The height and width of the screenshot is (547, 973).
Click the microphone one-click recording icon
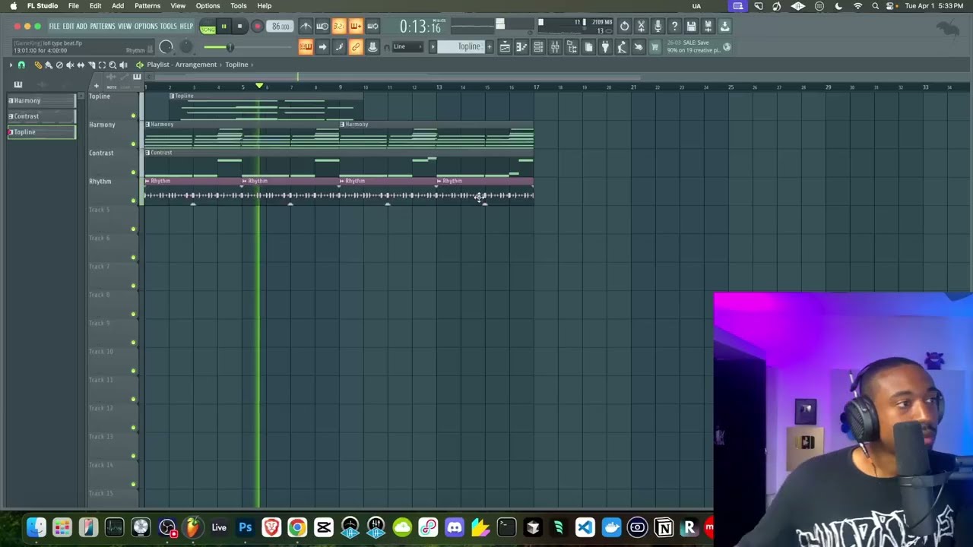(x=658, y=27)
